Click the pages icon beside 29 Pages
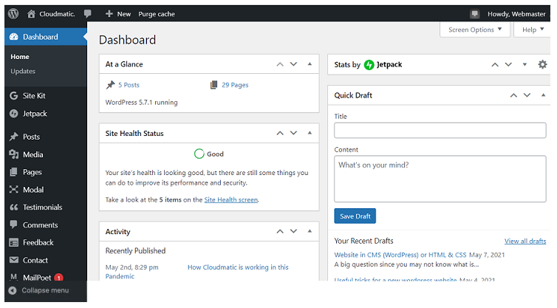Screen dimensions: 557x308 click(x=213, y=84)
